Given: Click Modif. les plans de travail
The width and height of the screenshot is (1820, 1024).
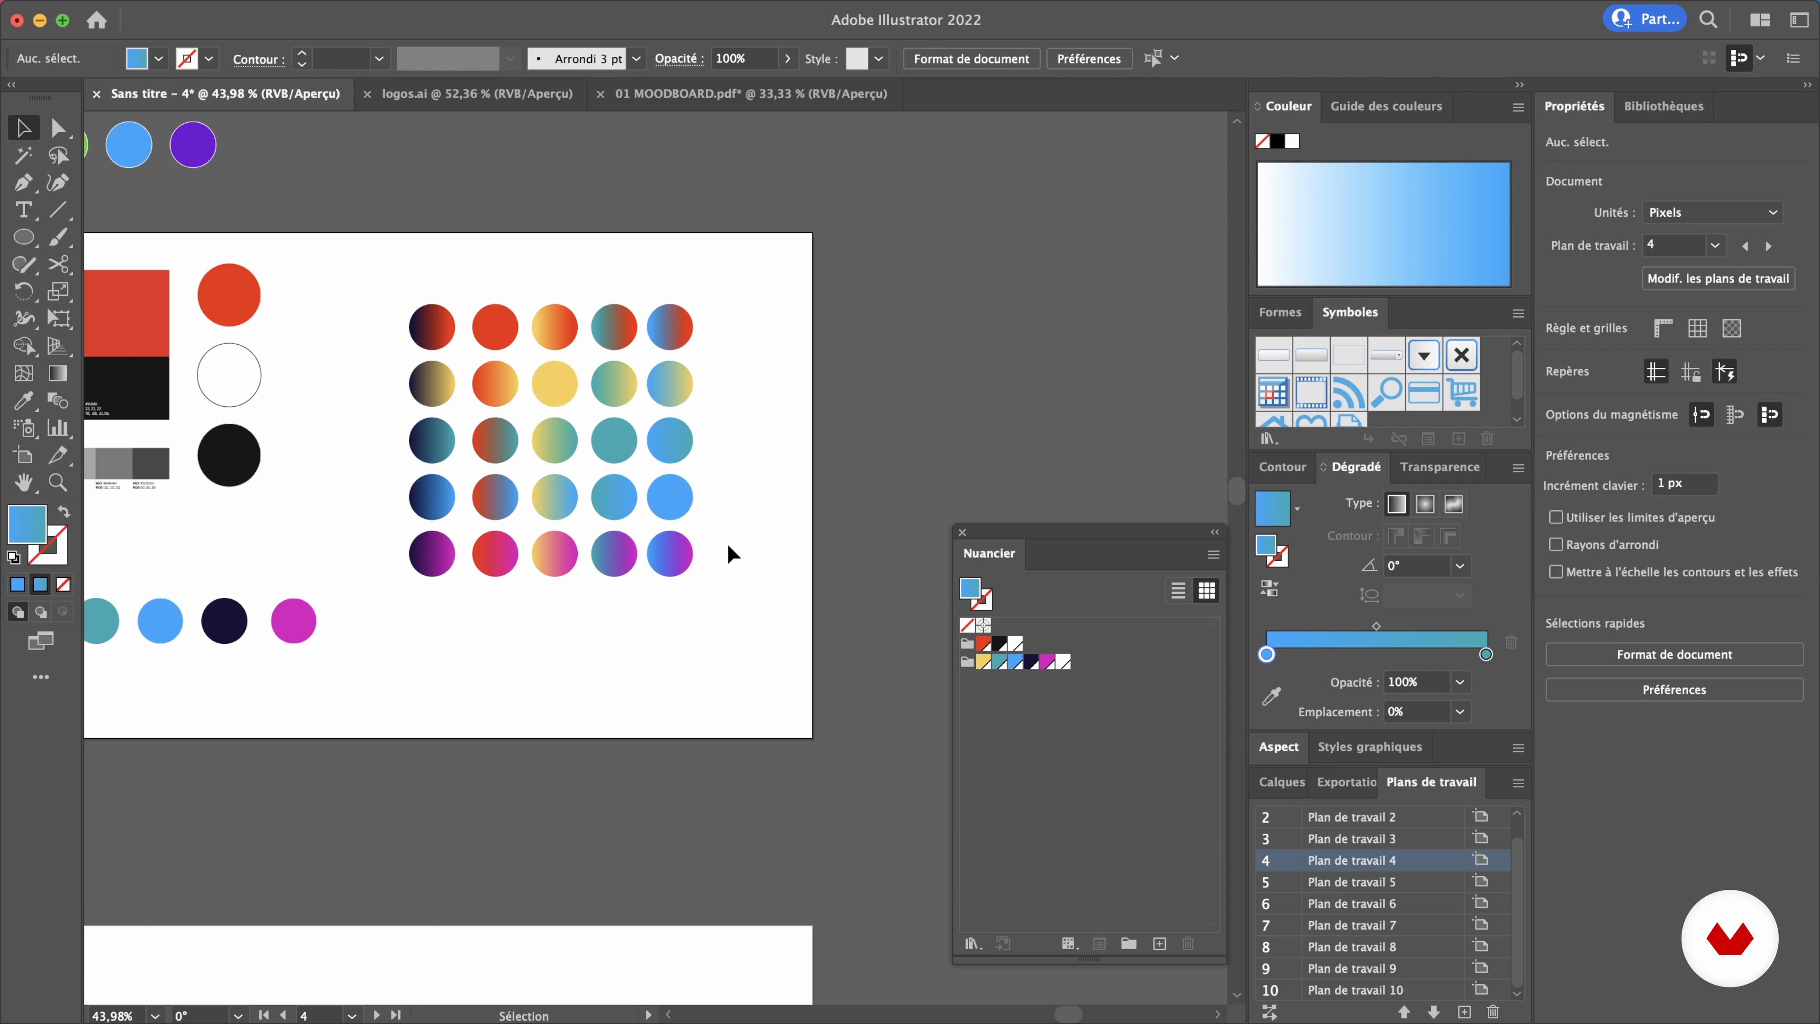Looking at the screenshot, I should pos(1718,278).
